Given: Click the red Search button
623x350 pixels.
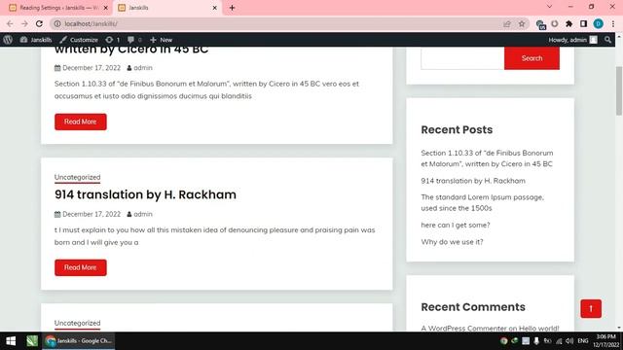Looking at the screenshot, I should [531, 58].
